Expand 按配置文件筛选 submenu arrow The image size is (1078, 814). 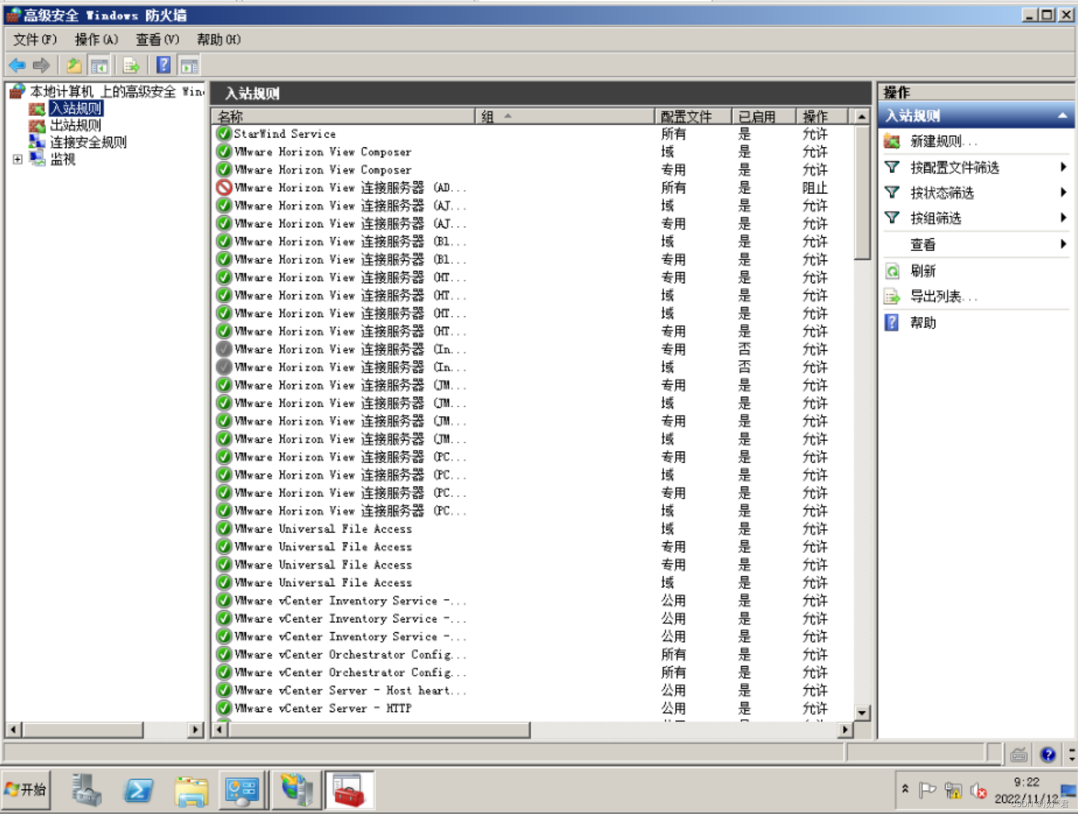(x=1063, y=167)
